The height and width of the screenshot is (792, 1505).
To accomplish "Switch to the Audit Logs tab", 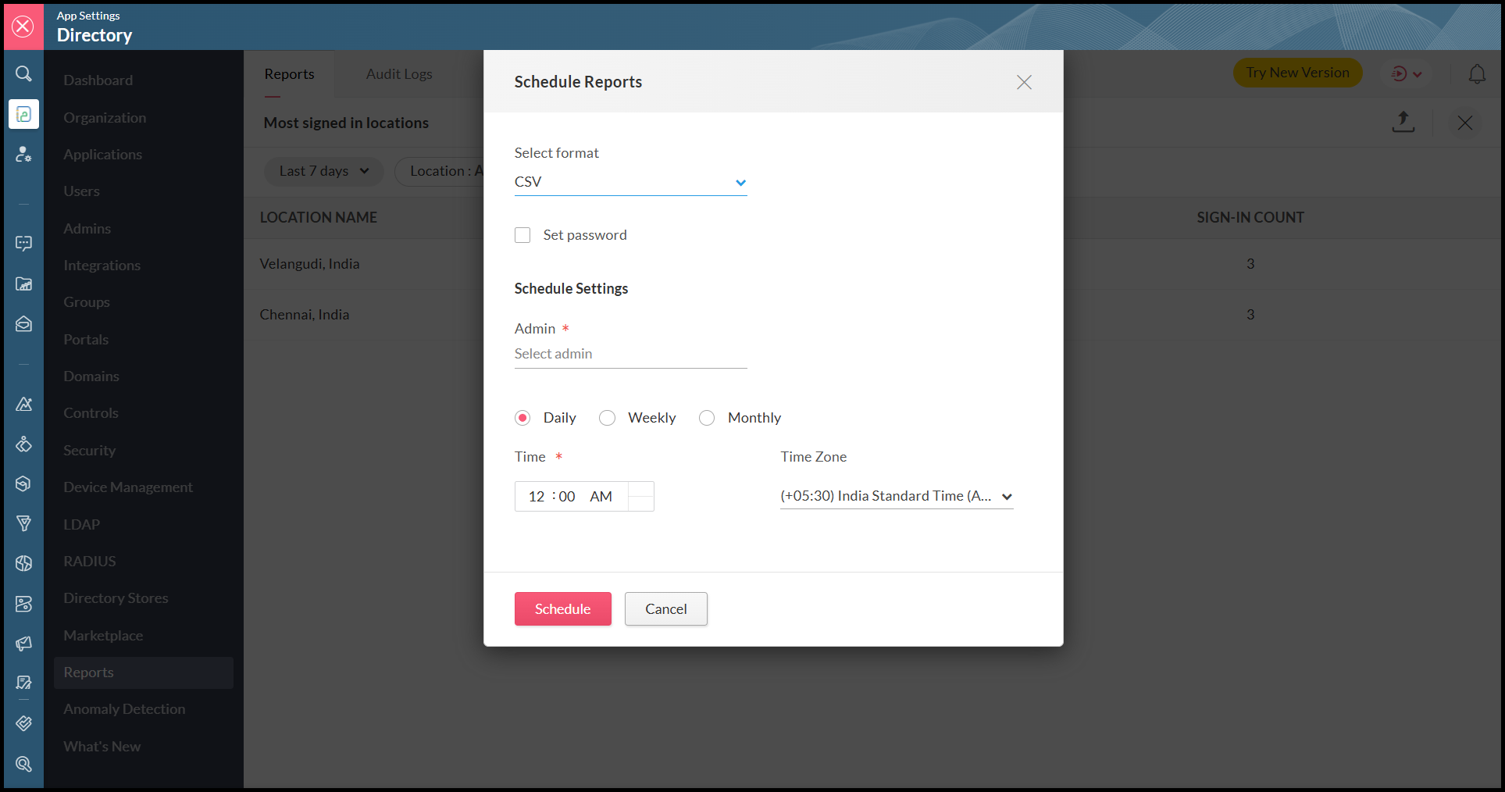I will pyautogui.click(x=399, y=74).
